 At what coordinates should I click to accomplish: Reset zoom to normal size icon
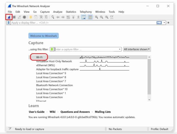107,17
